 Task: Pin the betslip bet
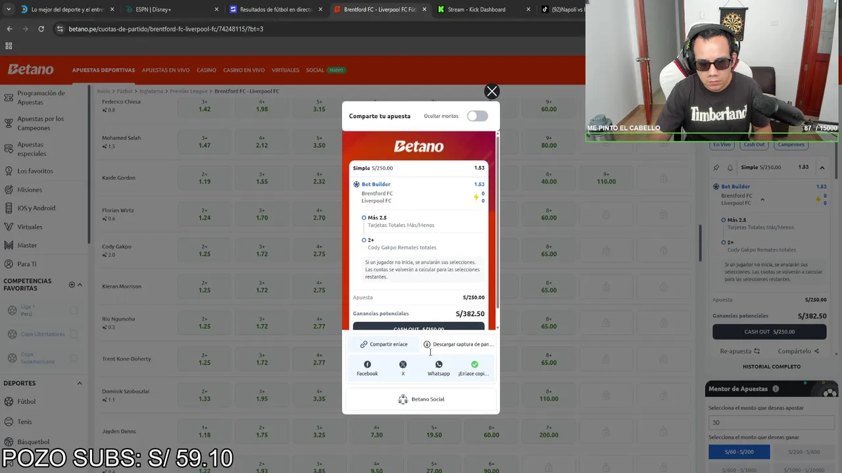716,168
